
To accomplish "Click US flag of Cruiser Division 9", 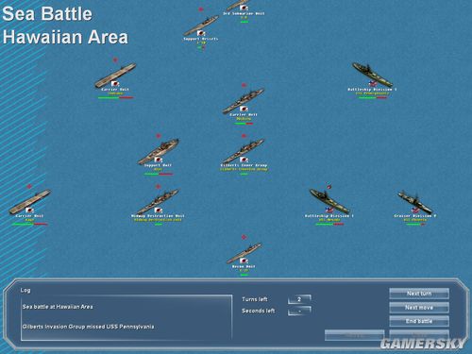I will pos(415,210).
